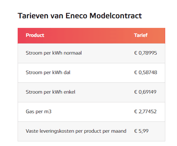177x146 pixels.
Task: Select the Product column header
Action: coord(35,35)
